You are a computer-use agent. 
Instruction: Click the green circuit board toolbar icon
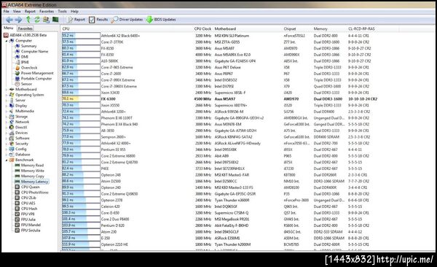(x=55, y=19)
